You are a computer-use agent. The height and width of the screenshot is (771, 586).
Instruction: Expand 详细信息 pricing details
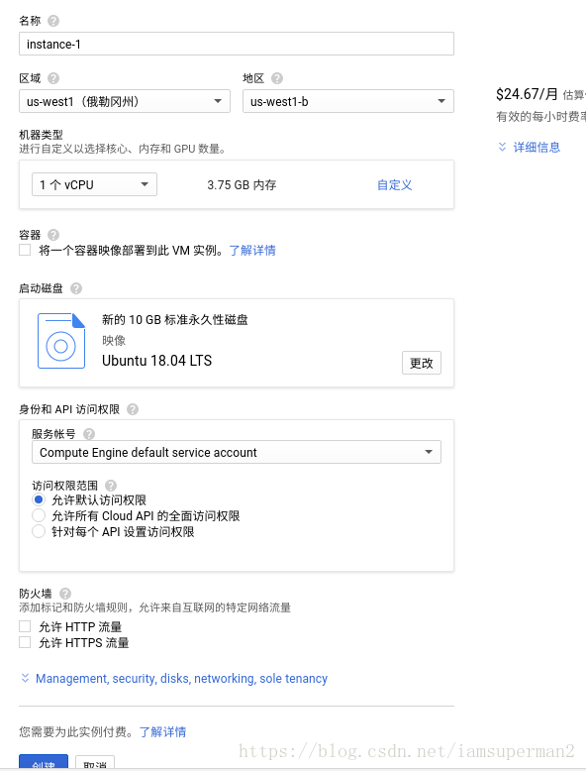pos(537,147)
